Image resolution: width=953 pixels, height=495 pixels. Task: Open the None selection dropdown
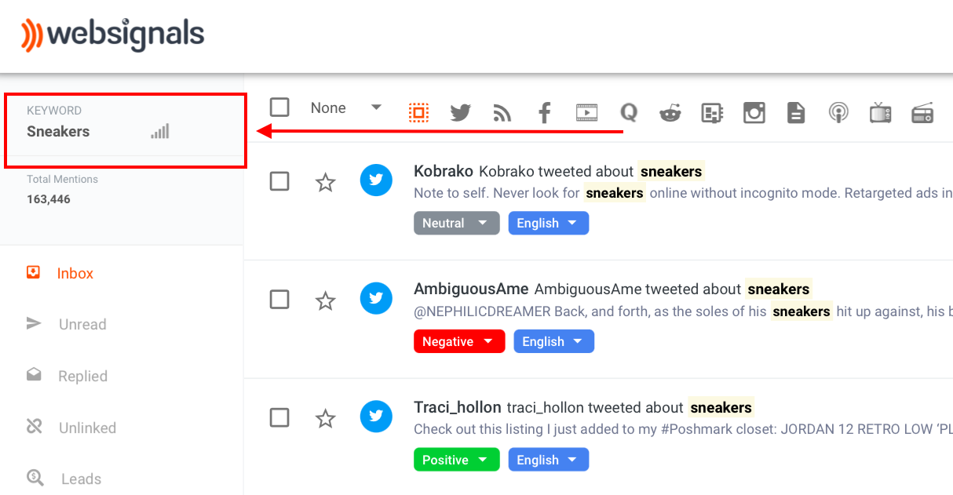point(346,108)
